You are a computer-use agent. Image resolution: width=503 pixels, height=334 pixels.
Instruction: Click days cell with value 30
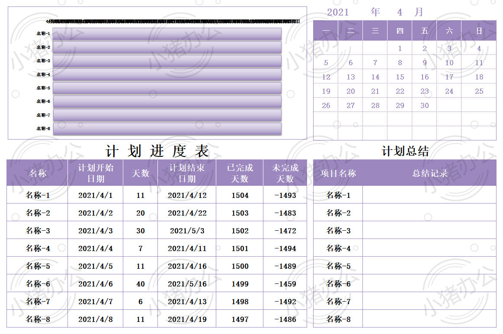point(141,231)
